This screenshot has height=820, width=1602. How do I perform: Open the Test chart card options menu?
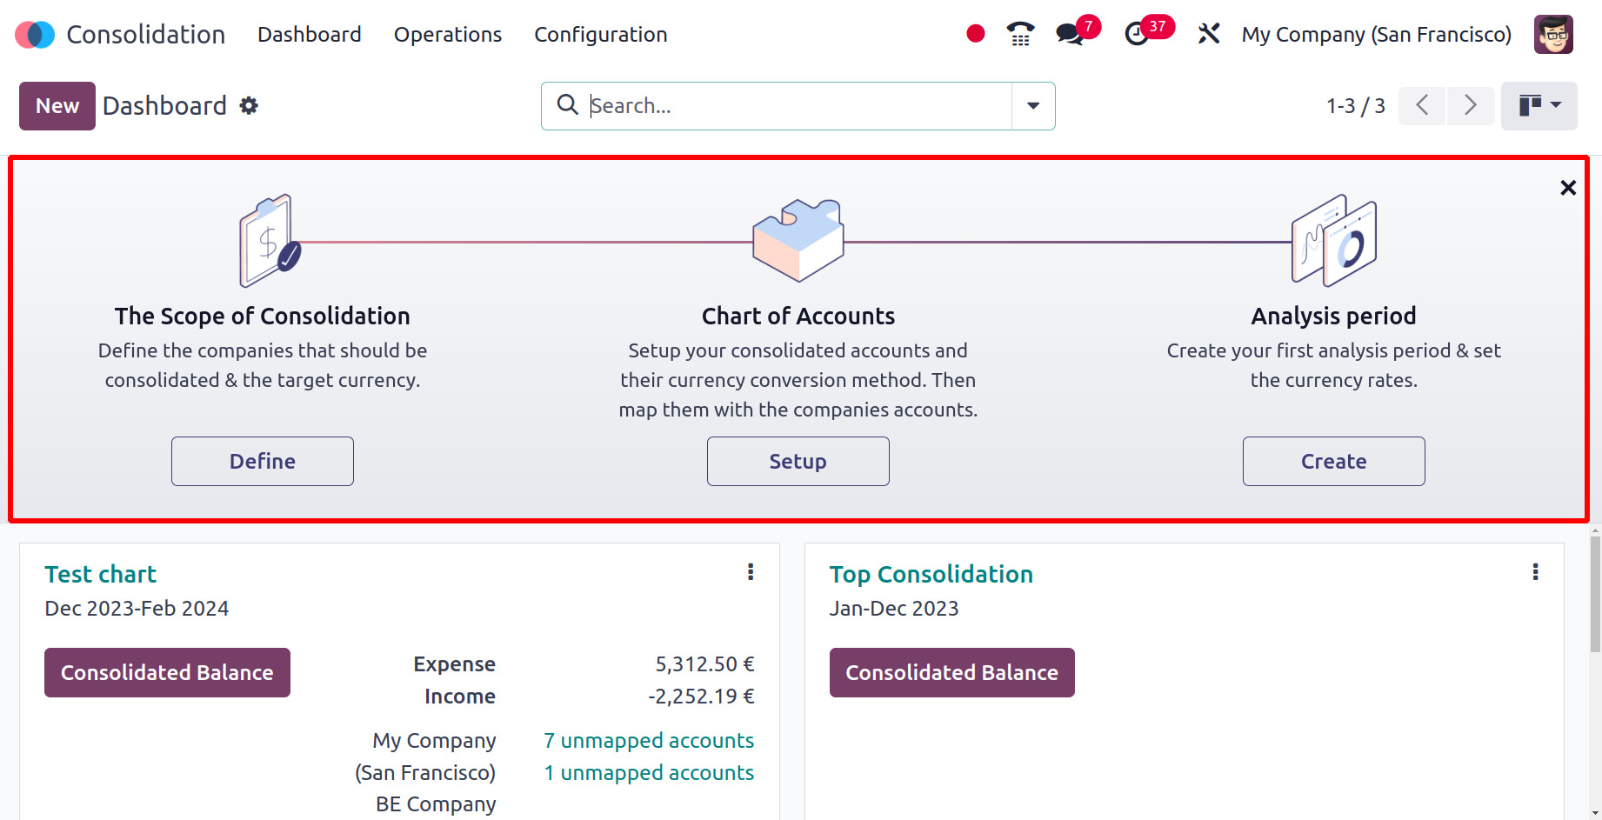tap(751, 572)
